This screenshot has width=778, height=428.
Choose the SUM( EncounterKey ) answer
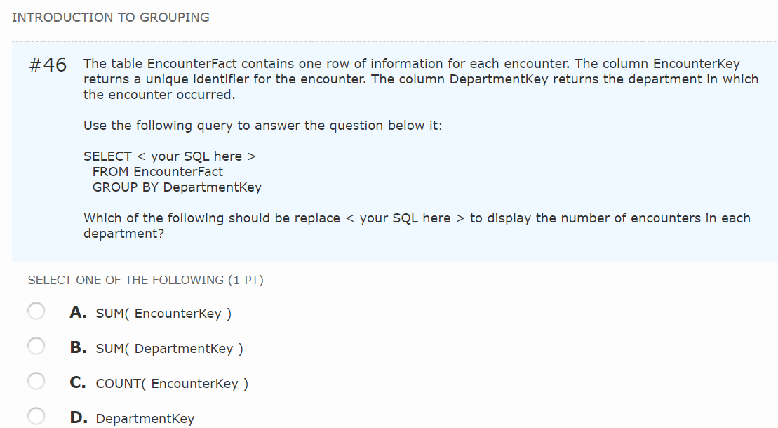coord(163,313)
